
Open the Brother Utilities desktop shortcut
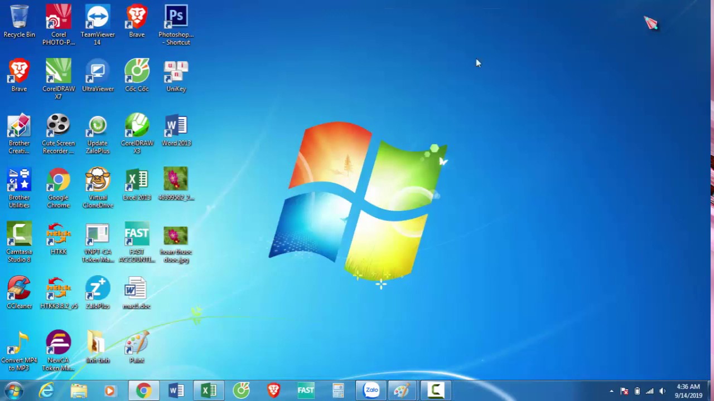coord(19,188)
